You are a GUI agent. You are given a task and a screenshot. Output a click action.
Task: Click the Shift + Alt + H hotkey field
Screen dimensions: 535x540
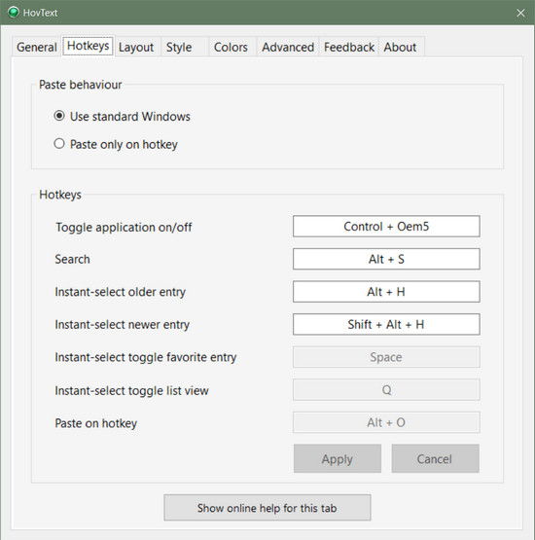point(386,324)
